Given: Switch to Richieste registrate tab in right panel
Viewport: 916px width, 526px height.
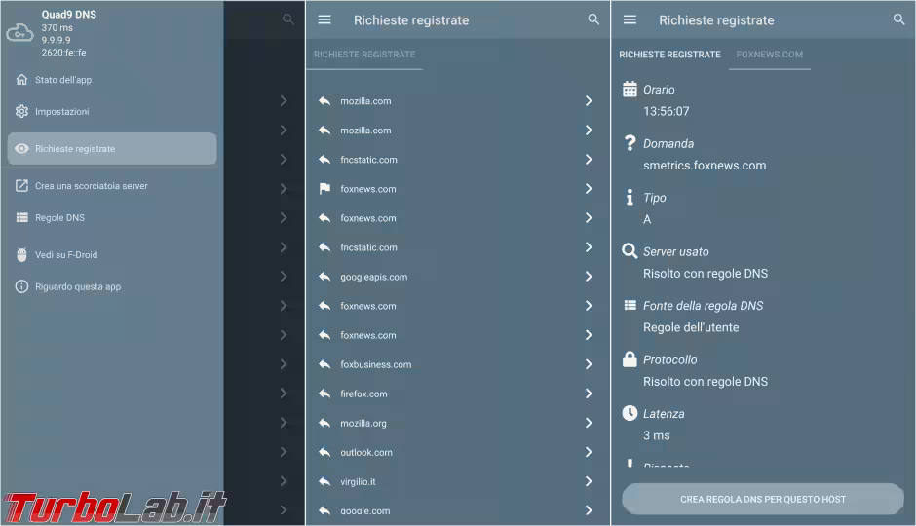Looking at the screenshot, I should [x=669, y=55].
